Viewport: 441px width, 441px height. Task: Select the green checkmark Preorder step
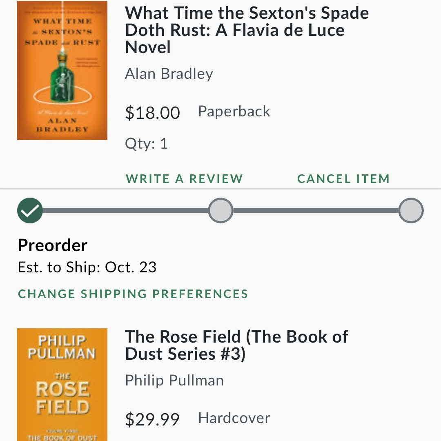(x=30, y=210)
